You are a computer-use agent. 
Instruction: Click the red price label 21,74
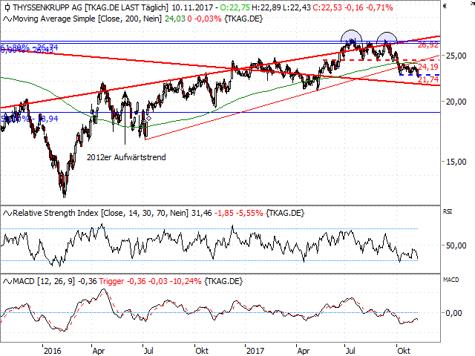pos(428,79)
